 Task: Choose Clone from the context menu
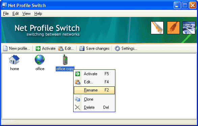click(x=94, y=99)
